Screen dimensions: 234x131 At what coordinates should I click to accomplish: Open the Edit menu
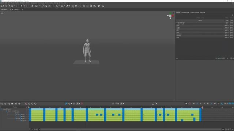click(x=6, y=3)
